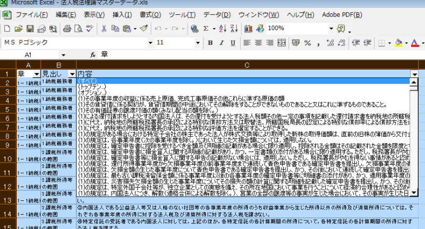Open the borders icon
The width and height of the screenshot is (425, 229).
pos(381,43)
